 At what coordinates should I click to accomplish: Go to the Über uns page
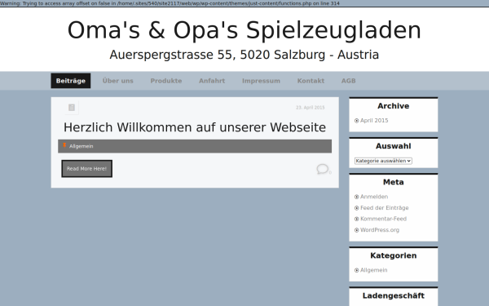click(118, 81)
